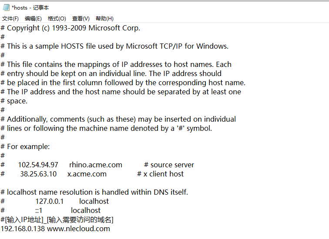Screen dimensions: 329x239
Task: Open the 格式(O) menu
Action: pos(57,19)
